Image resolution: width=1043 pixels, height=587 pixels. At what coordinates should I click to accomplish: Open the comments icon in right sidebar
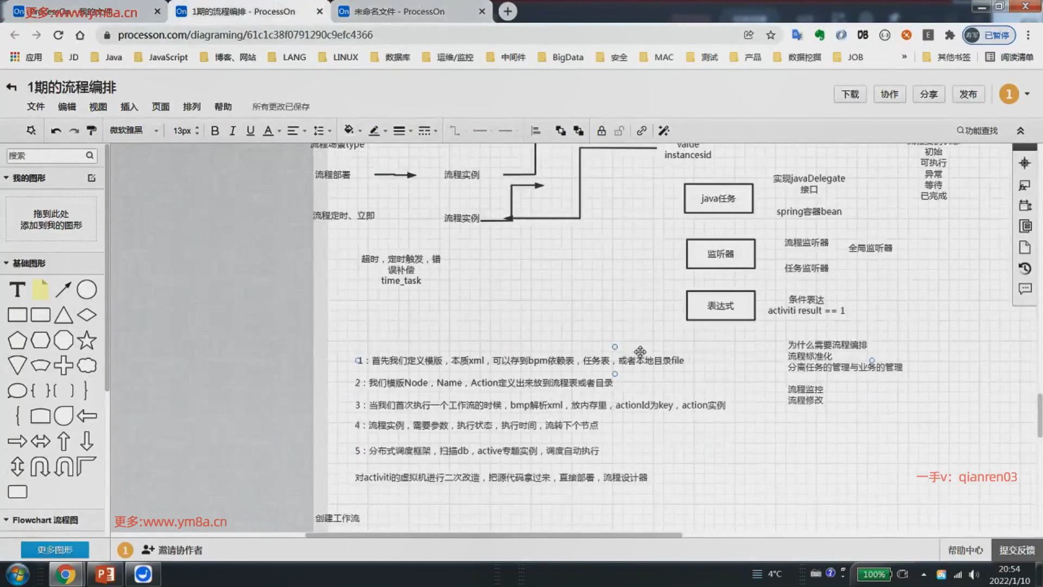[x=1025, y=289]
